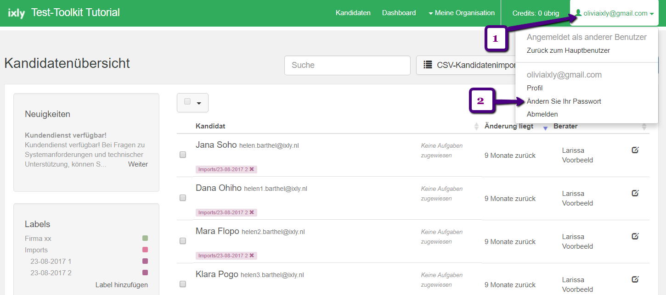Tick the checkbox for Dana Ohiho
Image resolution: width=666 pixels, height=295 pixels.
[x=183, y=198]
